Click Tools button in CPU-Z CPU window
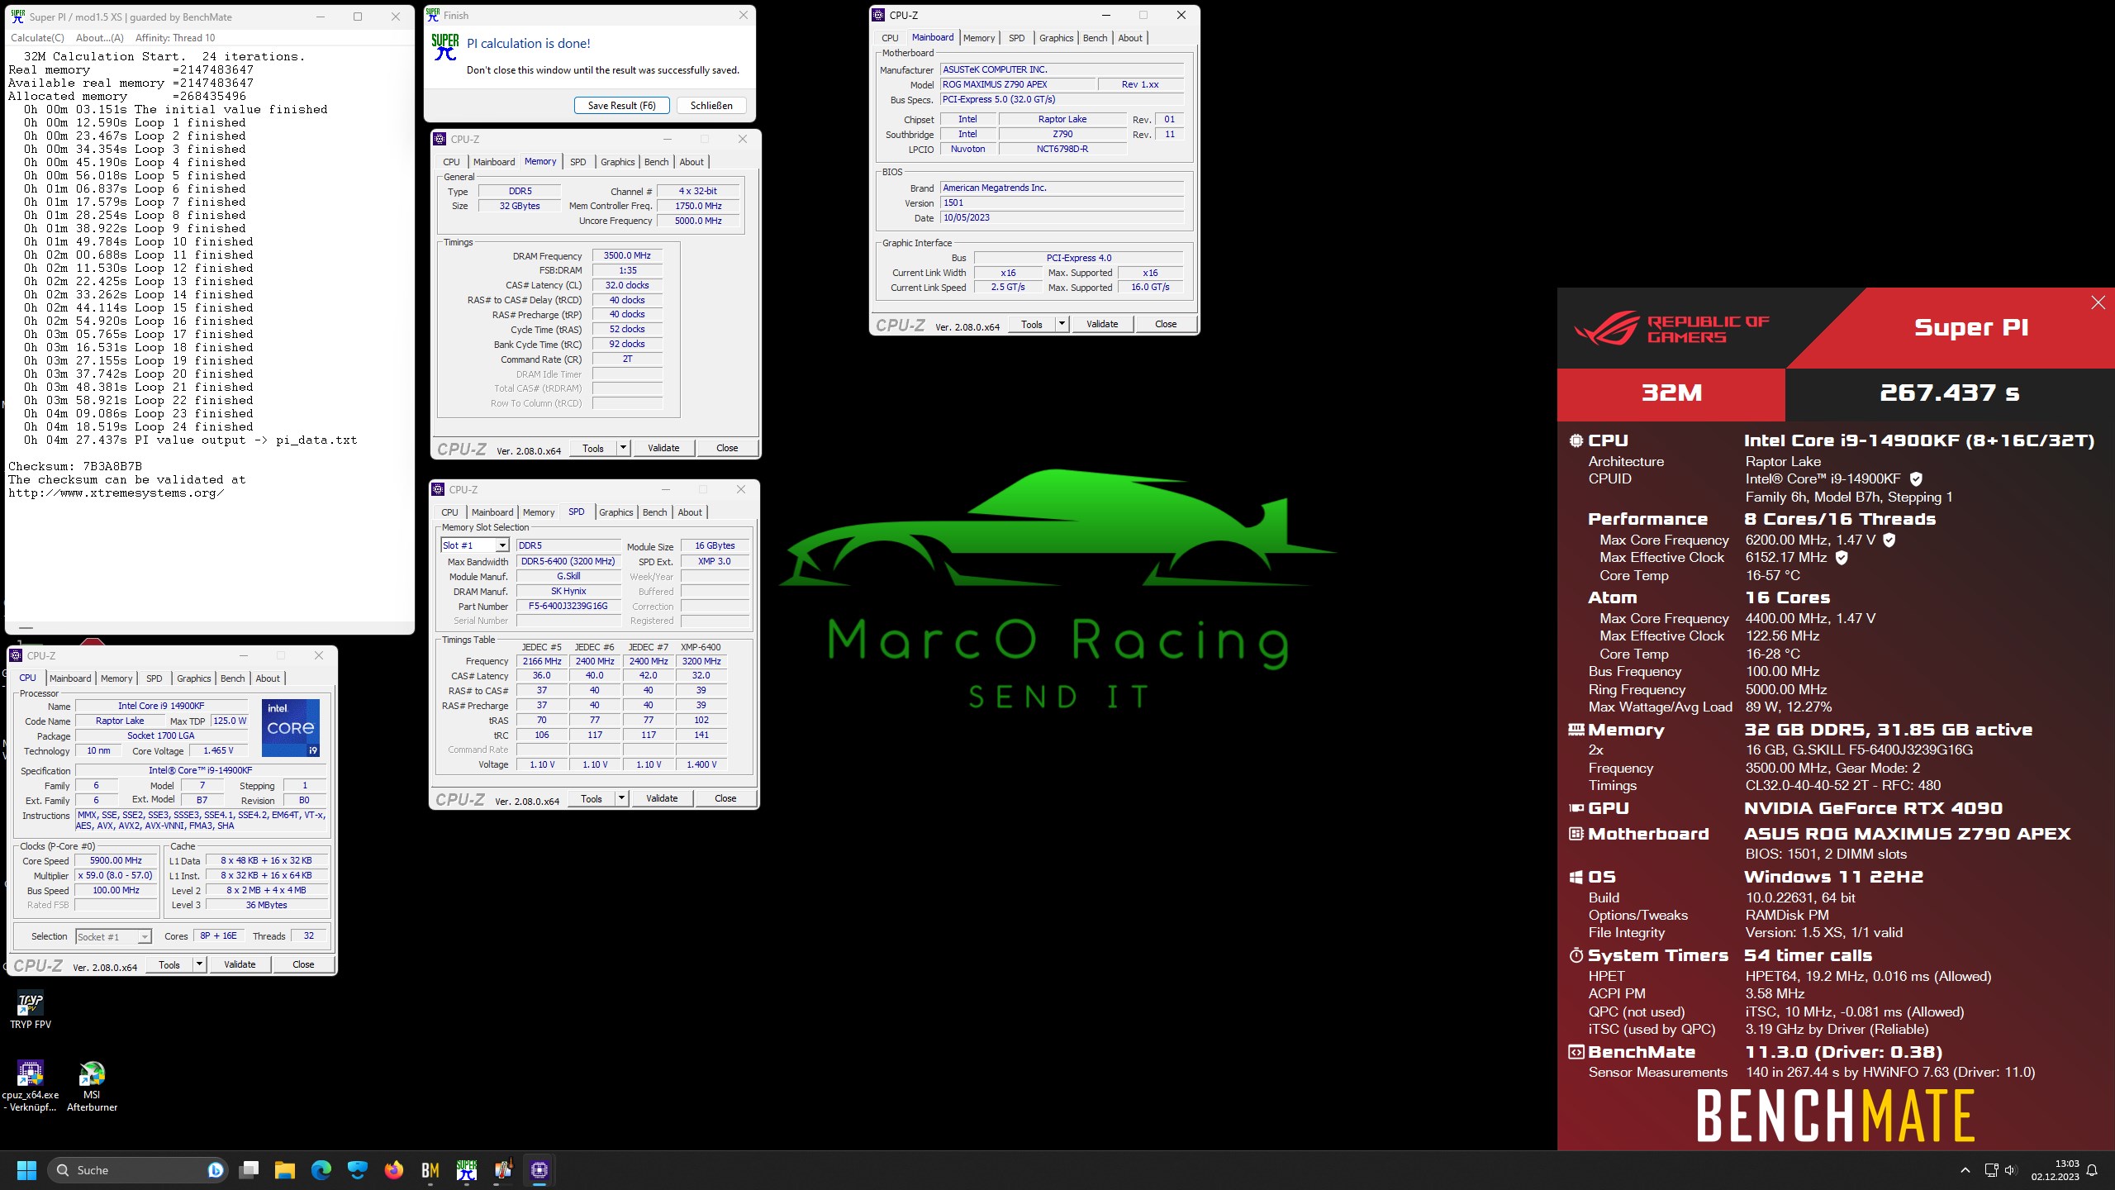Screen dimensions: 2115x1190 click(x=169, y=964)
